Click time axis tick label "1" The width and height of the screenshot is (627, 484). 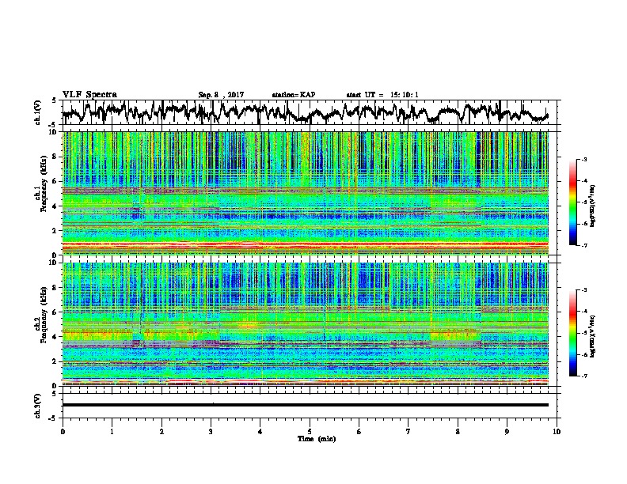112,432
